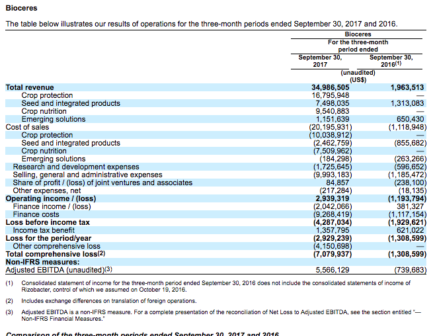
Task: Click the value 84,857
Action: [337, 183]
